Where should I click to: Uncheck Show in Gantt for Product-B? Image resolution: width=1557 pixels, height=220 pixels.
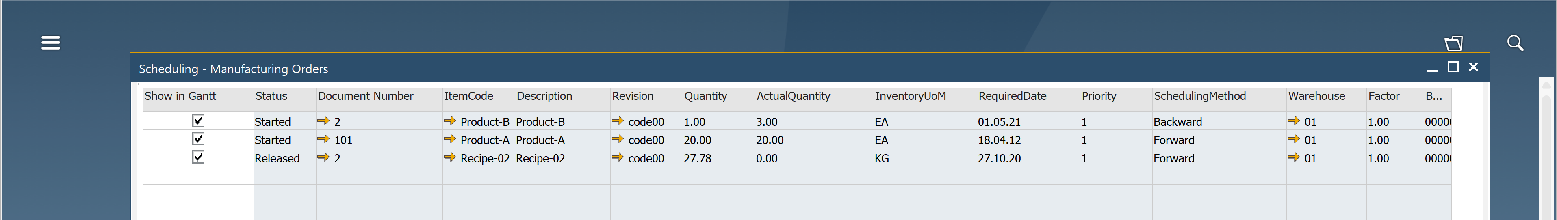(197, 120)
